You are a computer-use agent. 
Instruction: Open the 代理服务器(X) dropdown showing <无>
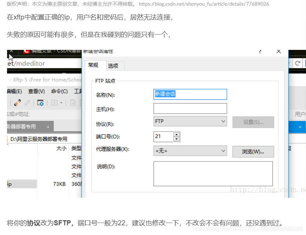(190, 151)
